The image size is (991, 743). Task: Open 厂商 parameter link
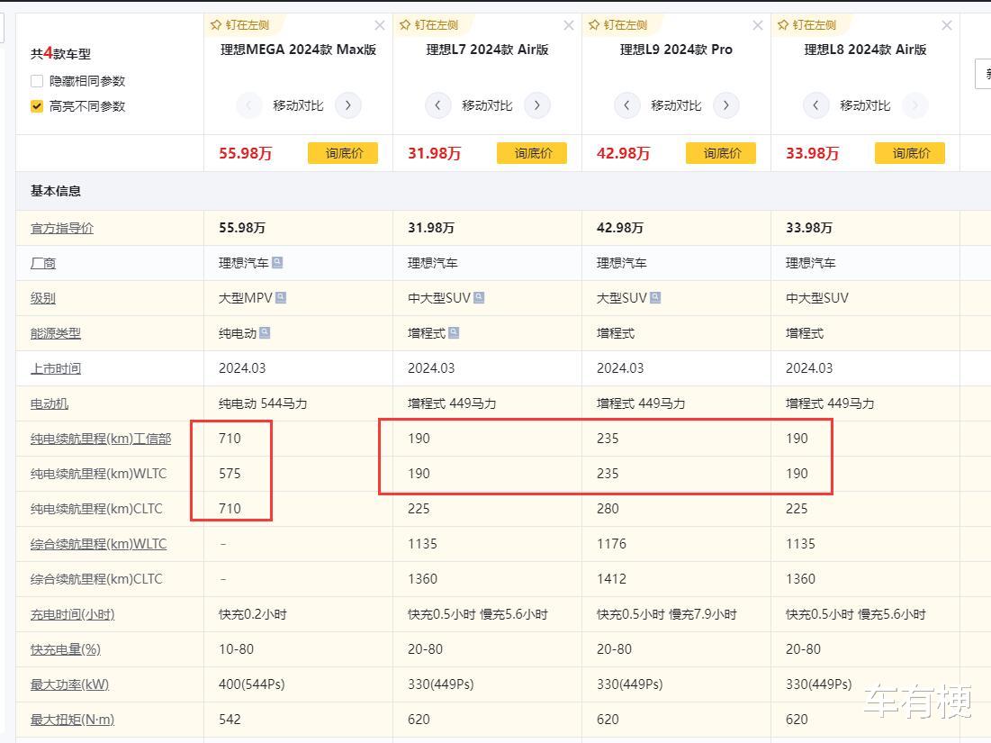click(43, 263)
